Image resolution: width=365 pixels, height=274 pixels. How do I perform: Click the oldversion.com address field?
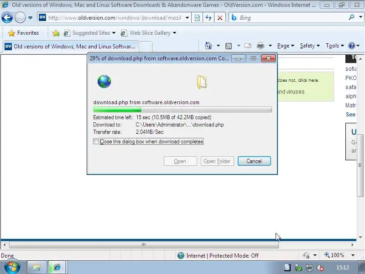[115, 18]
